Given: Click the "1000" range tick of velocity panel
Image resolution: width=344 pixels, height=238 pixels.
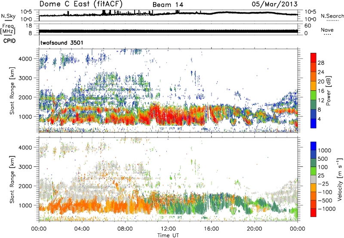Looking at the screenshot, I should click(x=25, y=205).
